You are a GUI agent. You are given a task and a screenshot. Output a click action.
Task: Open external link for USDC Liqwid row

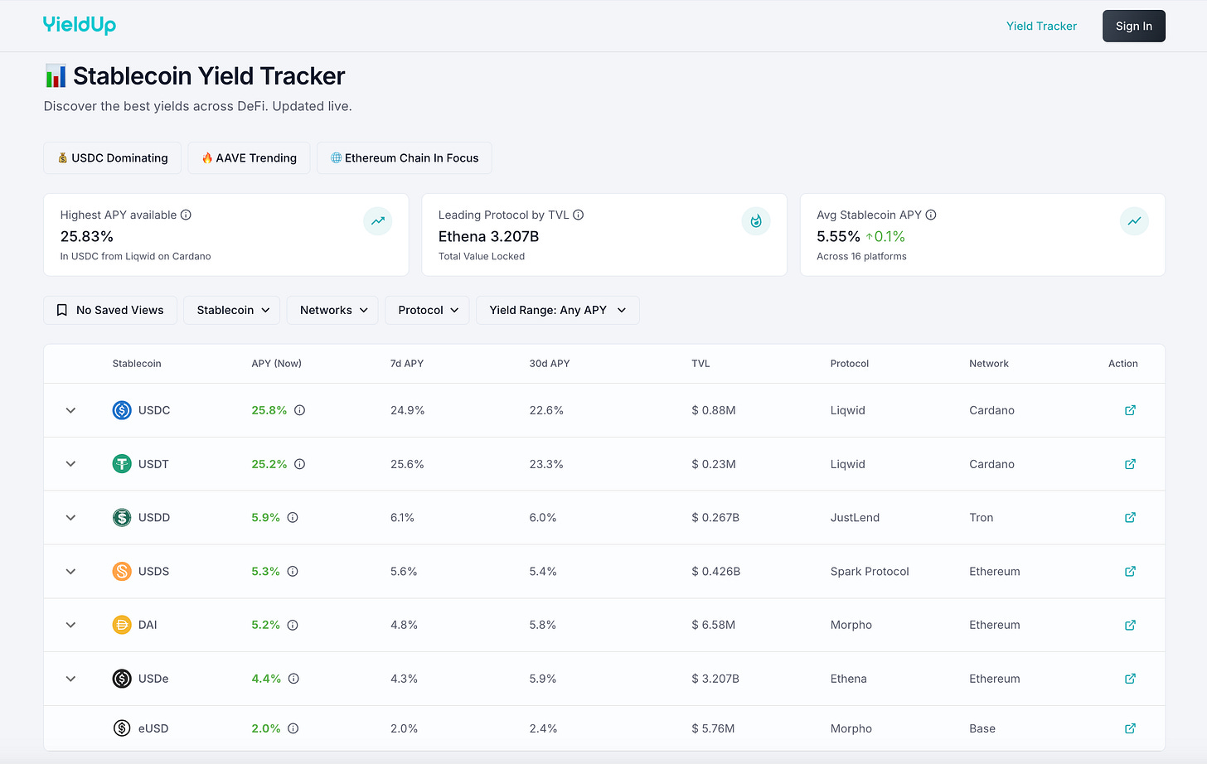click(1130, 410)
